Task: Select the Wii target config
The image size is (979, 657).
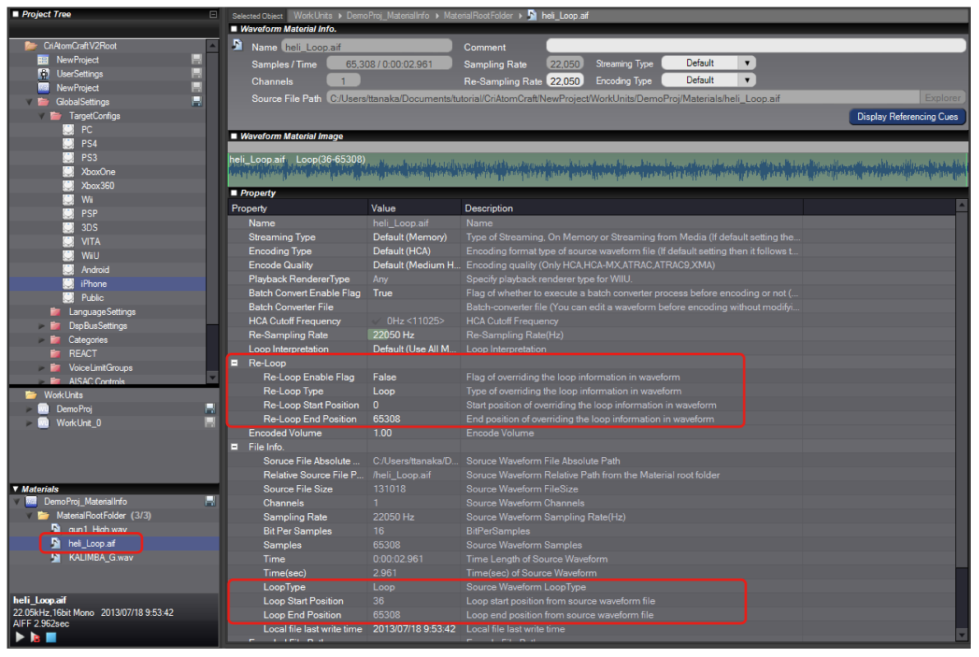Action: [x=87, y=200]
